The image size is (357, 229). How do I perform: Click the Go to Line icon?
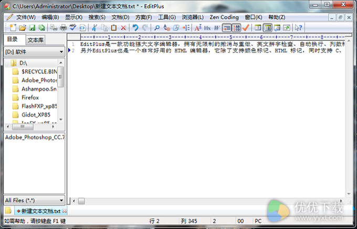pos(186,28)
